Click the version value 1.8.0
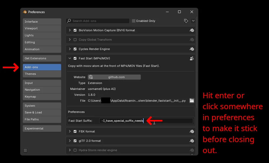This screenshot has height=163, width=269. click(x=92, y=95)
